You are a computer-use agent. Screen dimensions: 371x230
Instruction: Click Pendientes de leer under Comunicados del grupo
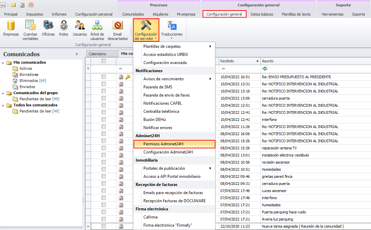[36, 99]
